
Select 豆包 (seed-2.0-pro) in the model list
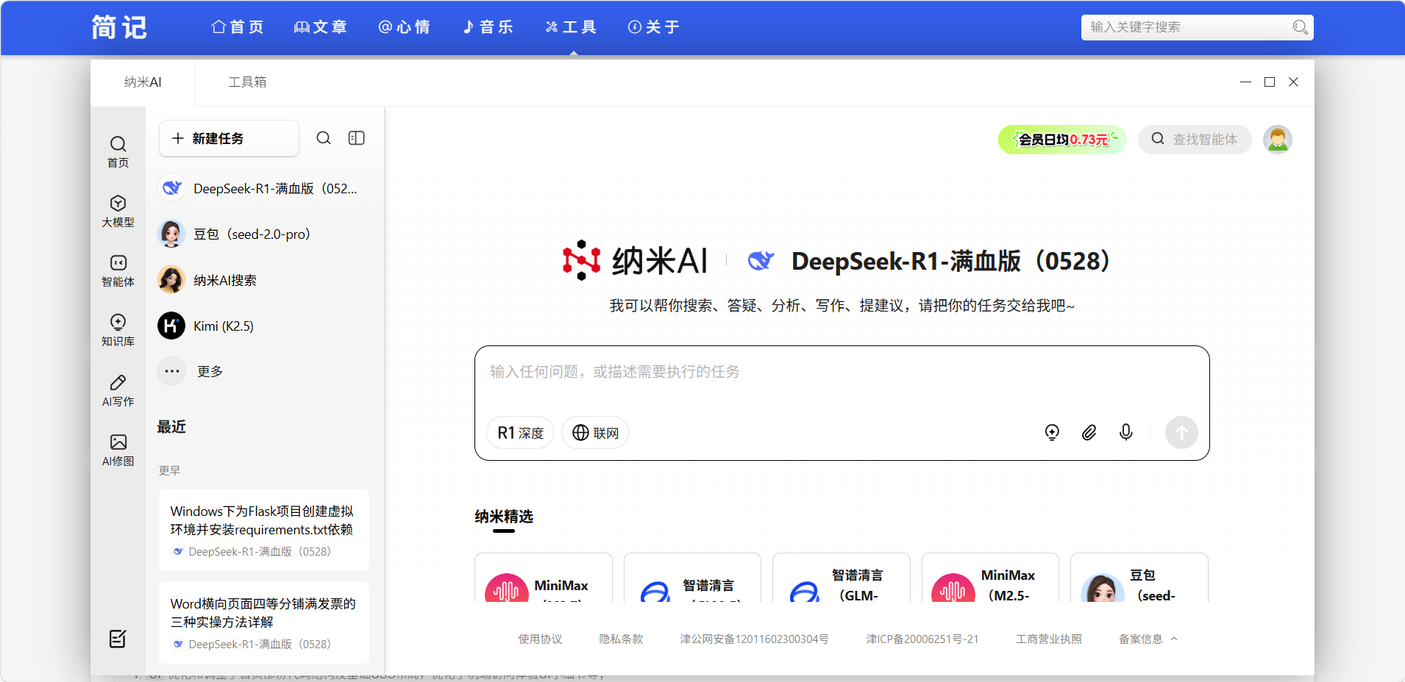265,234
